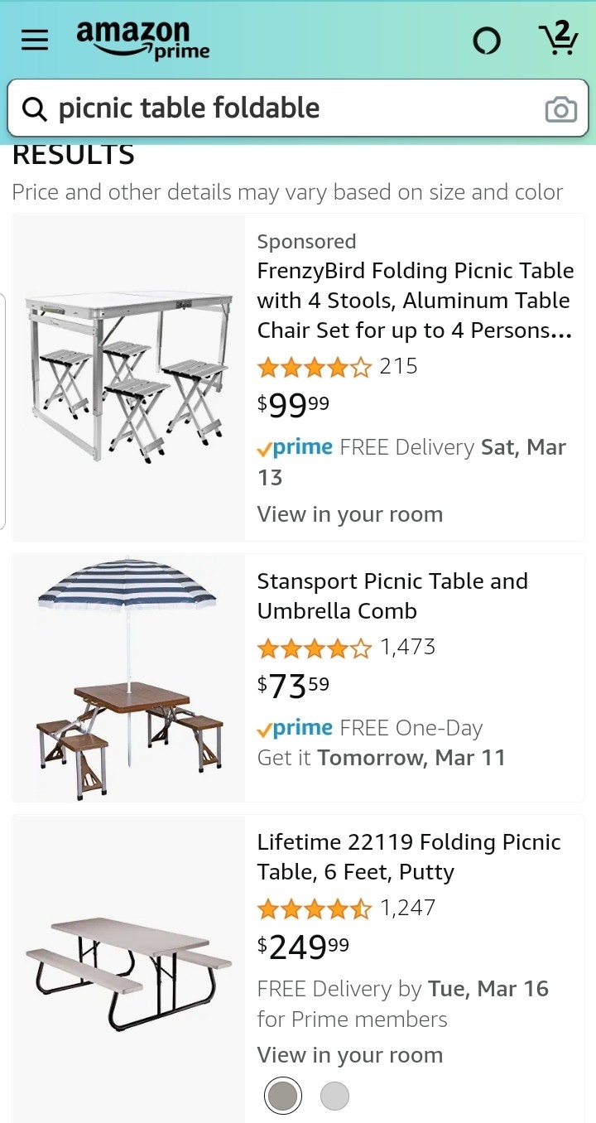Click the search field with picnic table foldable
Image resolution: width=596 pixels, height=1123 pixels.
(290, 108)
